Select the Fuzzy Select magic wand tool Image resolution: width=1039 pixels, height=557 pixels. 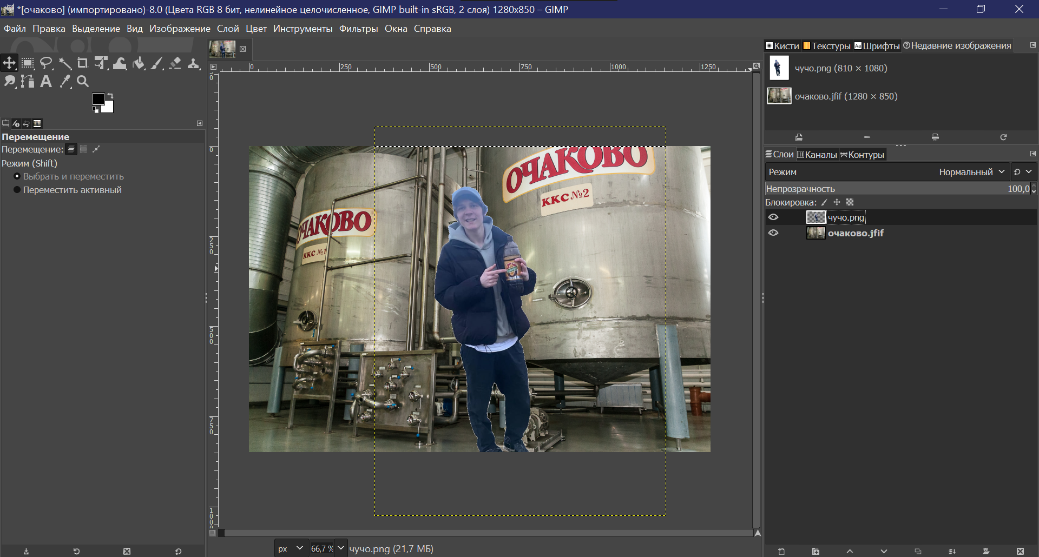coord(64,63)
